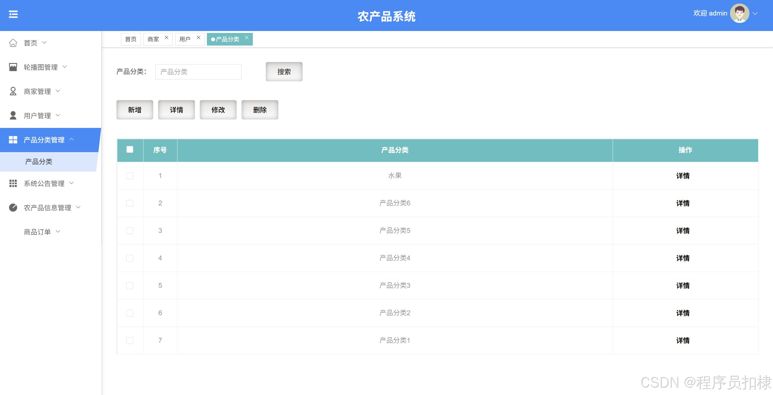Collapse the 产品分类管理 menu chevron
Image resolution: width=773 pixels, height=395 pixels.
pyautogui.click(x=72, y=140)
